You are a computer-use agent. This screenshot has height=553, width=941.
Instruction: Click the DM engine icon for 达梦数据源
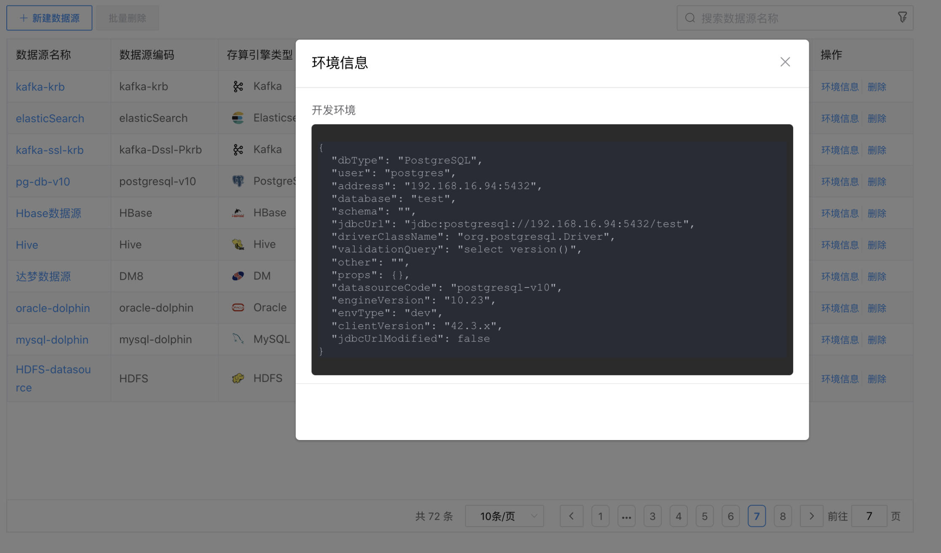pyautogui.click(x=238, y=276)
